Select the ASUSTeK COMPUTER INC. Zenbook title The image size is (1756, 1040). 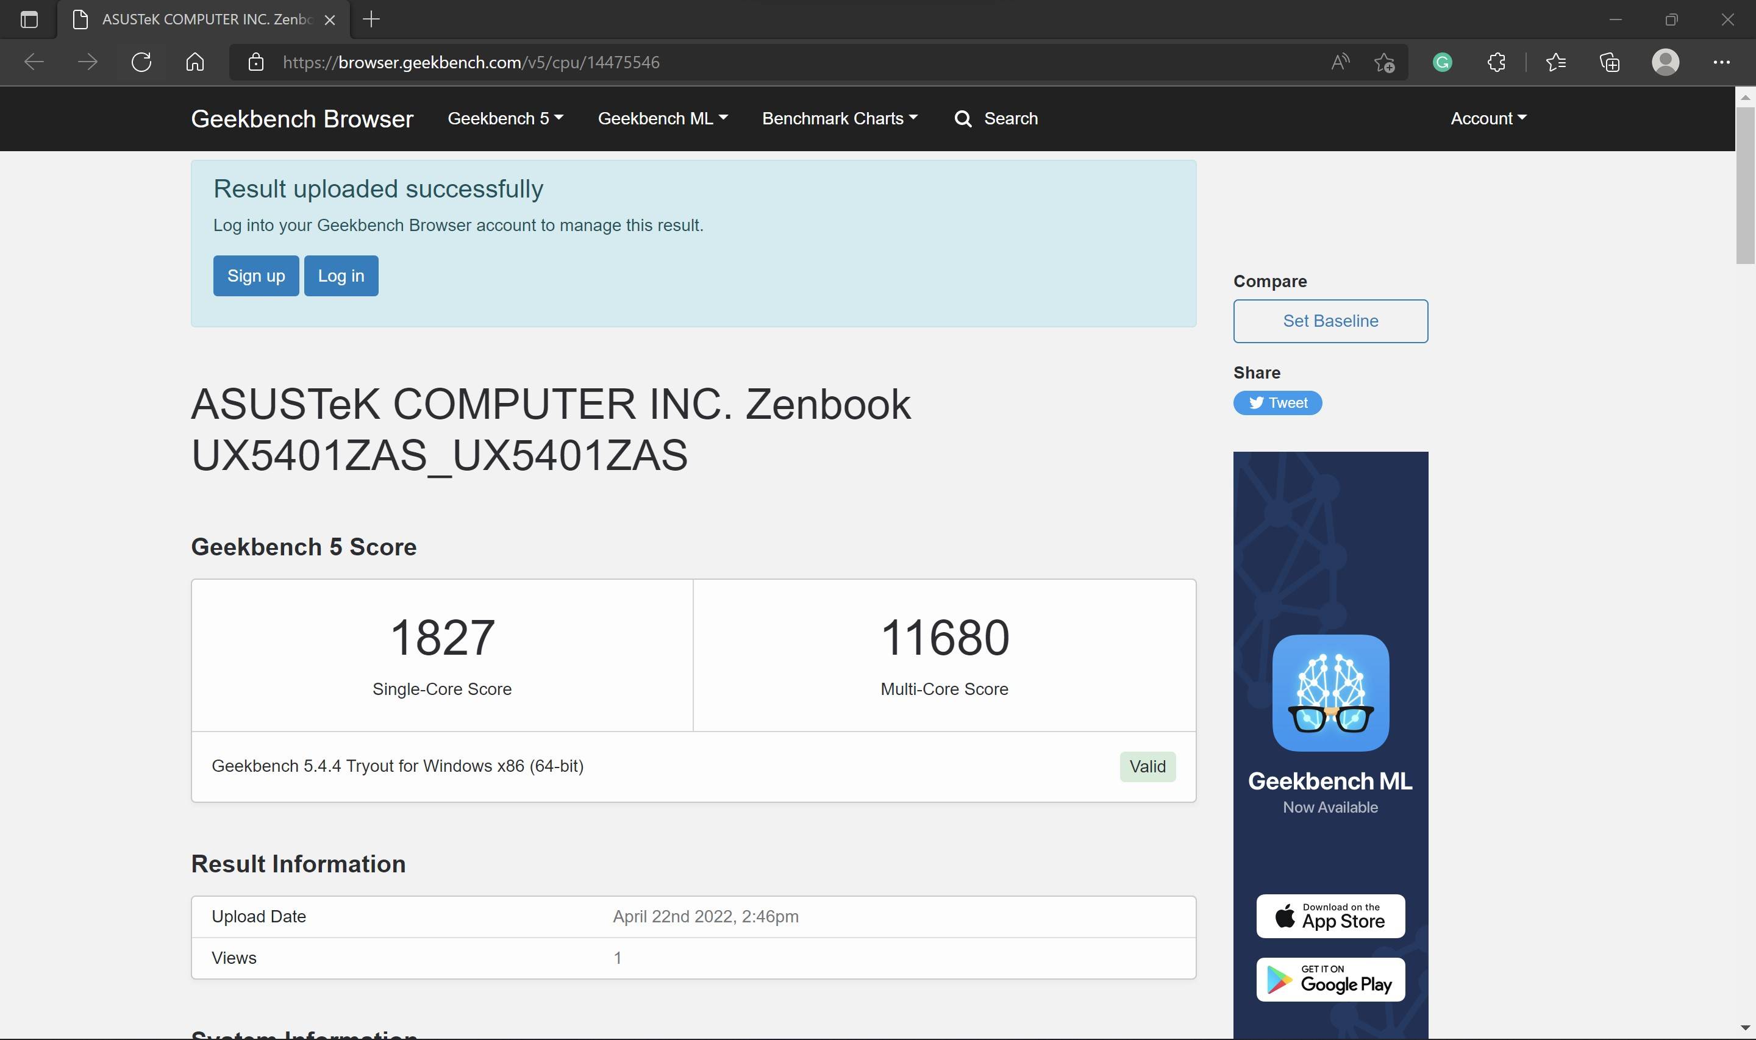[x=551, y=429]
